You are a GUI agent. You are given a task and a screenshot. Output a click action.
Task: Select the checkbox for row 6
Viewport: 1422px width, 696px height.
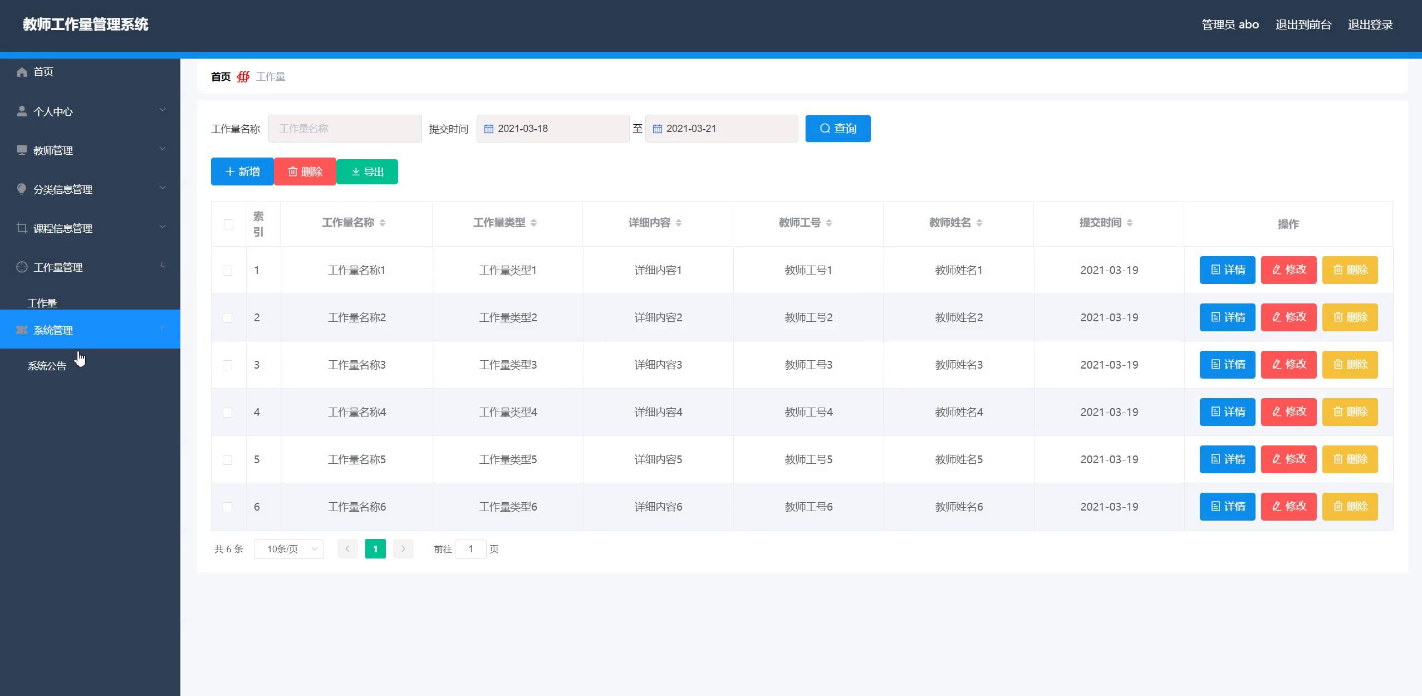coord(227,507)
